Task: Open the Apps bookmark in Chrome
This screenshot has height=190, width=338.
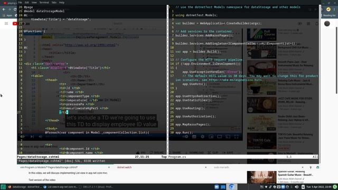Action: (8, 15)
